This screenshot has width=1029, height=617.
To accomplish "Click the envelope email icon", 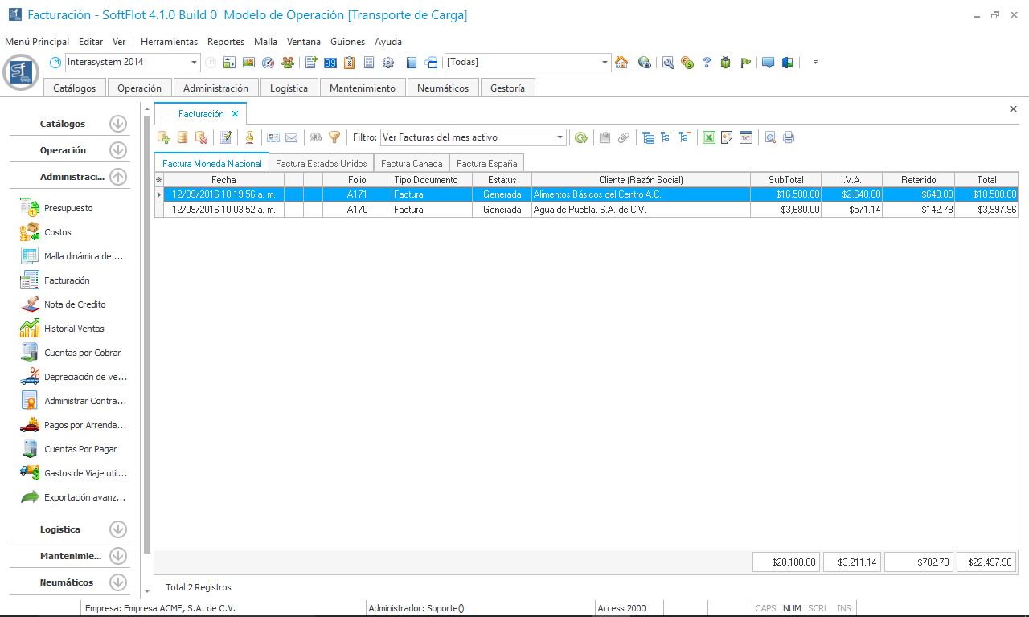I will click(x=292, y=137).
